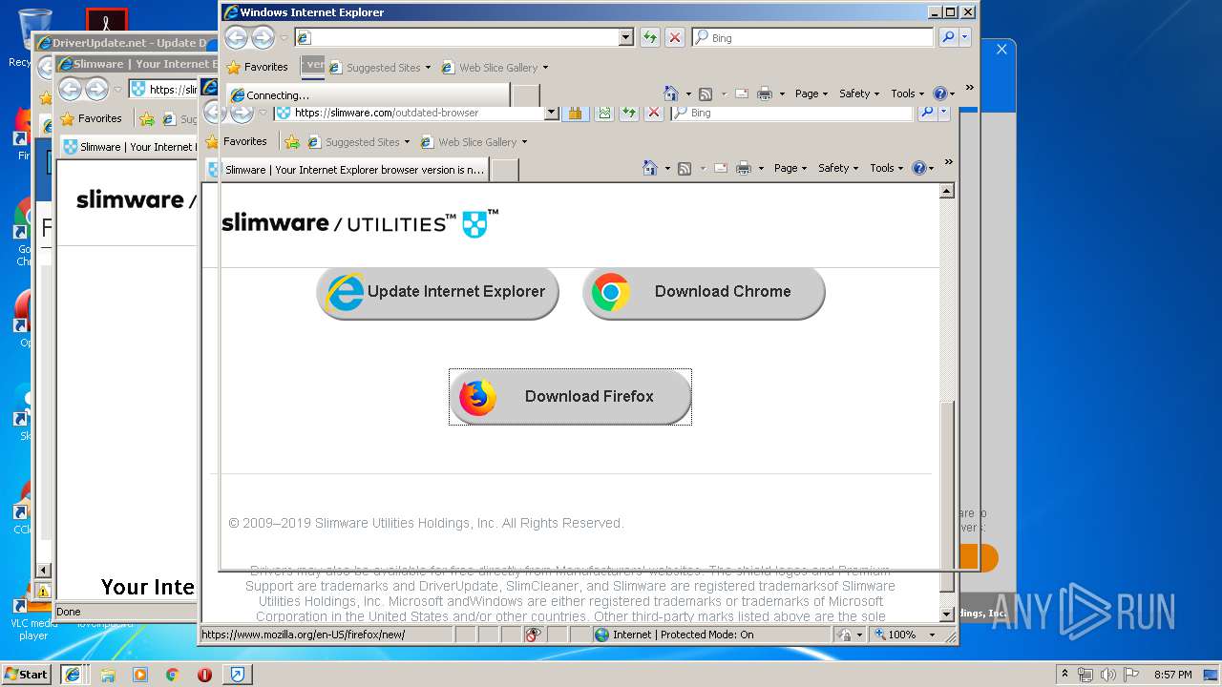Image resolution: width=1222 pixels, height=687 pixels.
Task: Click Back in the front Windows Internet Explorer window
Action: 236,37
